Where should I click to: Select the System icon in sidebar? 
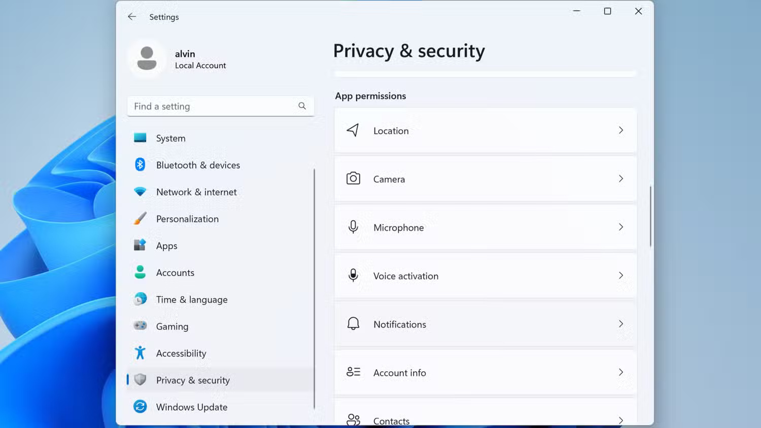tap(140, 137)
